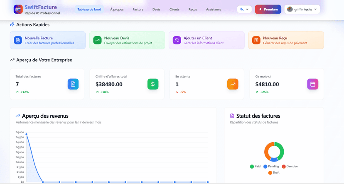Click the Nouveau Devis green trend icon
This screenshot has width=344, height=184.
coord(97,40)
